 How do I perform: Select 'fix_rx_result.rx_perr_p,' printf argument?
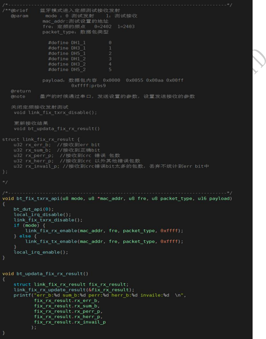click(68, 312)
